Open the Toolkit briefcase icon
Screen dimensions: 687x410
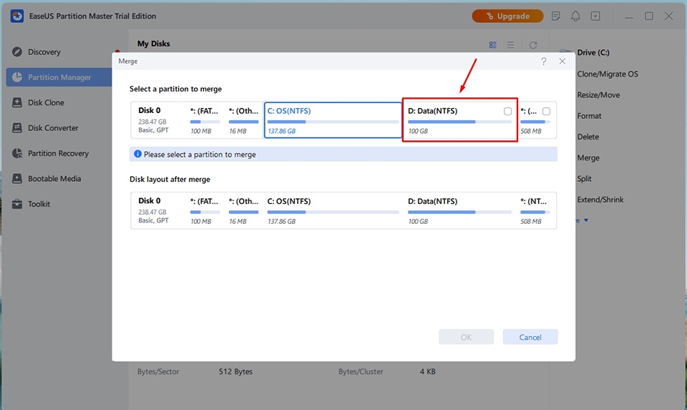point(17,204)
